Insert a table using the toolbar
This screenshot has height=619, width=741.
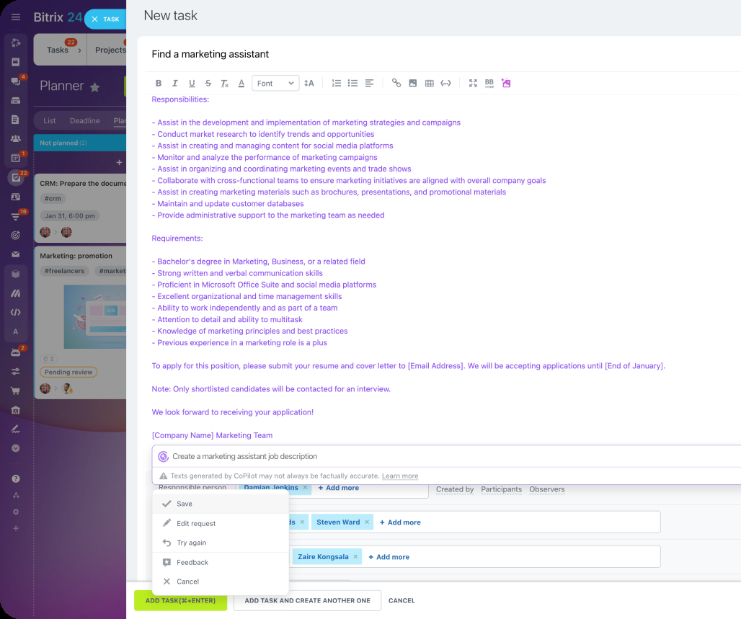429,83
